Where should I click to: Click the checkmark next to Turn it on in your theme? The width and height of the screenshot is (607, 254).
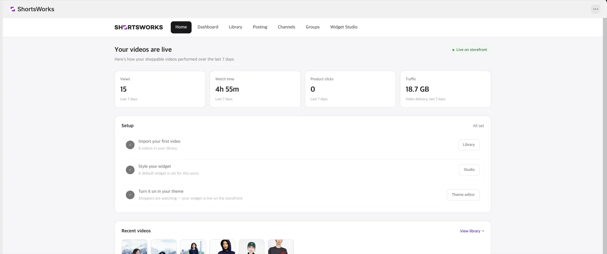130,195
